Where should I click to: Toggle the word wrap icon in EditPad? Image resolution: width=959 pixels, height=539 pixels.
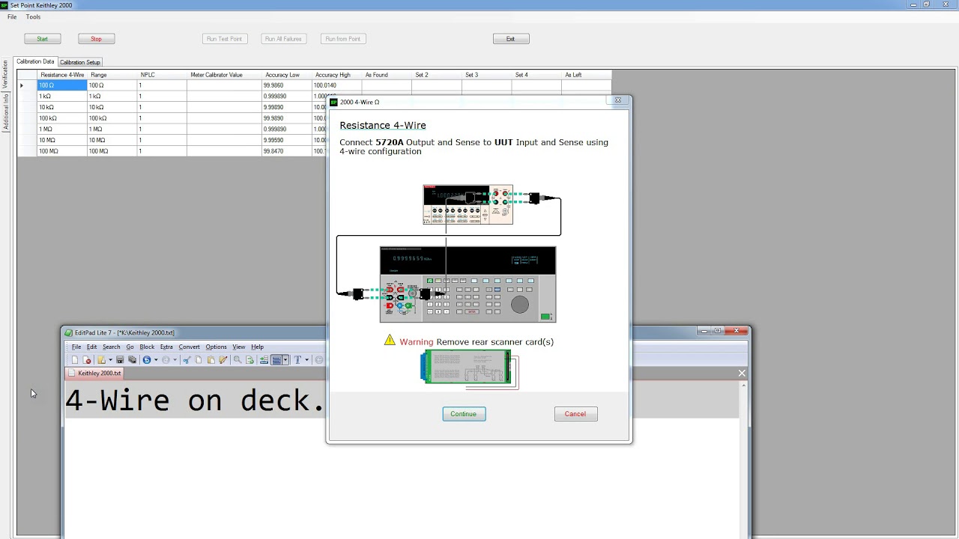(276, 360)
